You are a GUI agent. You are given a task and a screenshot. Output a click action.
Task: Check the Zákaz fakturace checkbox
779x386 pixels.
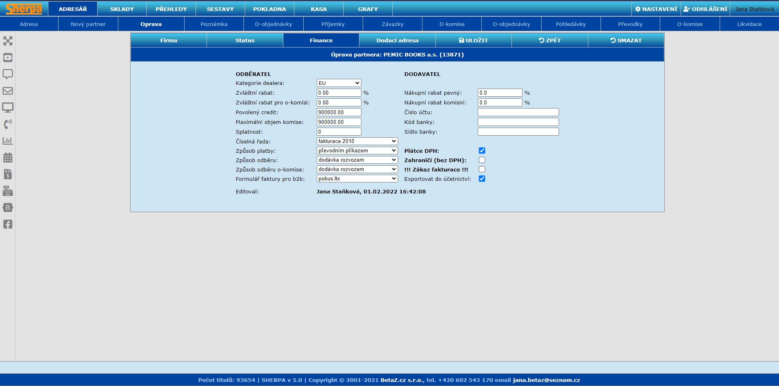tap(482, 169)
